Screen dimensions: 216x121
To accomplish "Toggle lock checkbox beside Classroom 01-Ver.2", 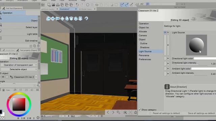I will tap(7, 77).
